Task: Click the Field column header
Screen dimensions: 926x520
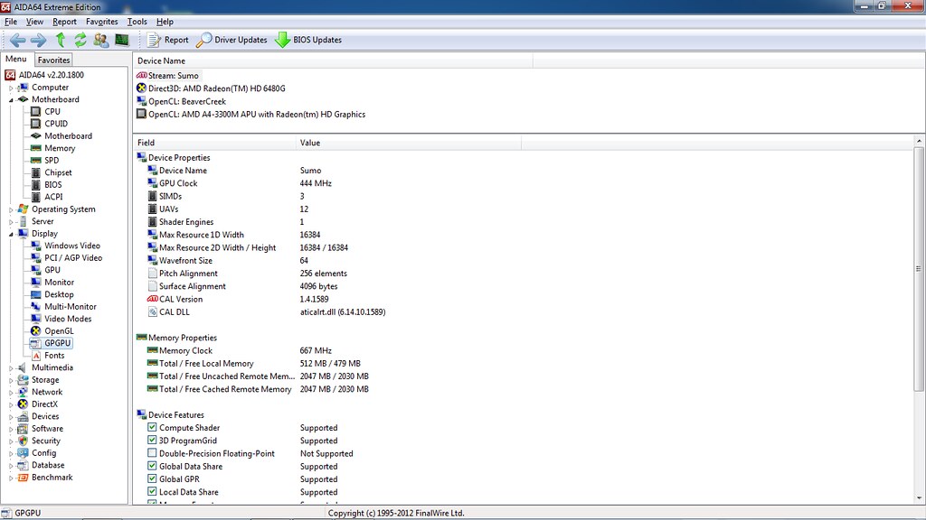Action: [215, 143]
